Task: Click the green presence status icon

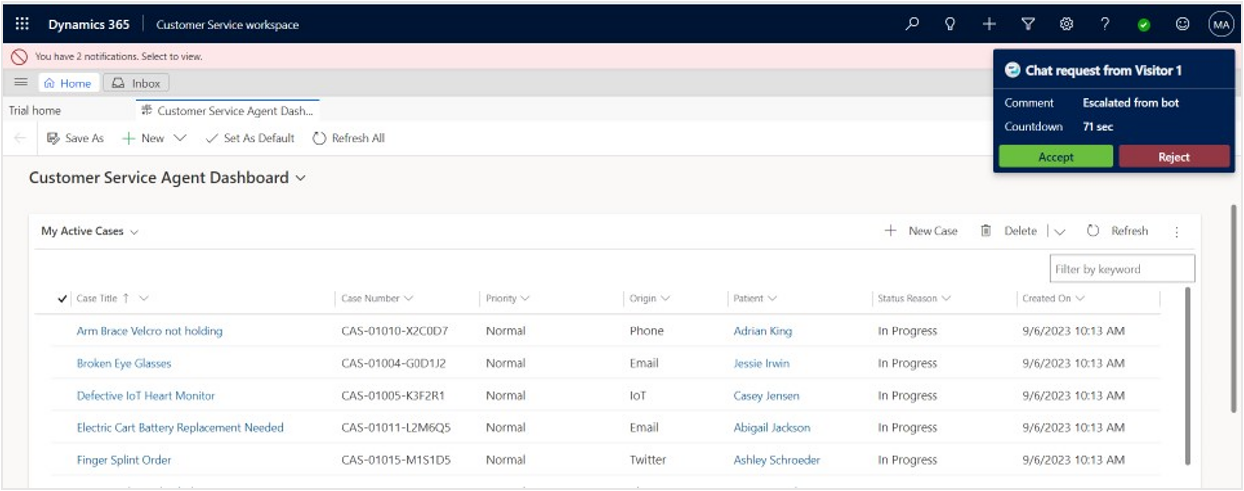Action: [x=1143, y=25]
